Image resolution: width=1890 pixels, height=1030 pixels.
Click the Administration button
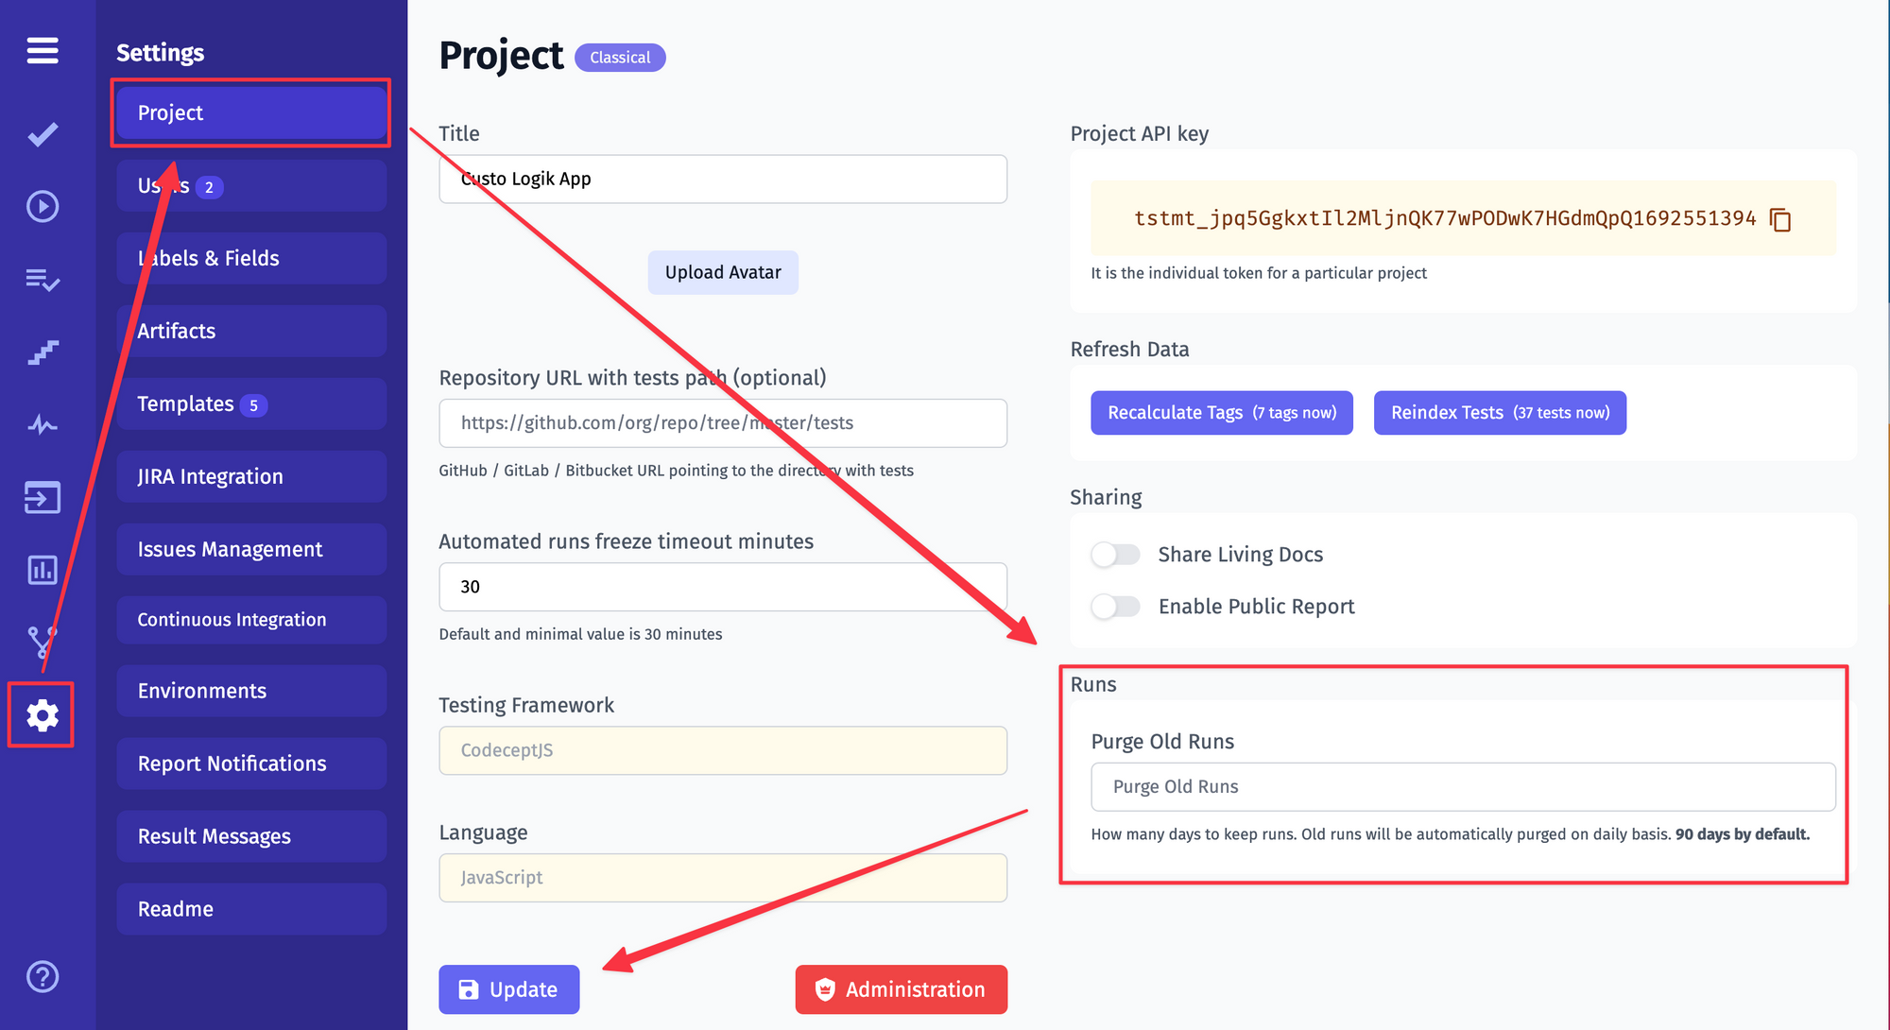point(901,989)
